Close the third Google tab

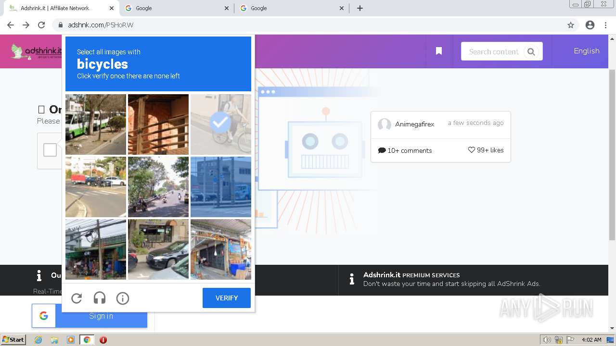(x=342, y=8)
